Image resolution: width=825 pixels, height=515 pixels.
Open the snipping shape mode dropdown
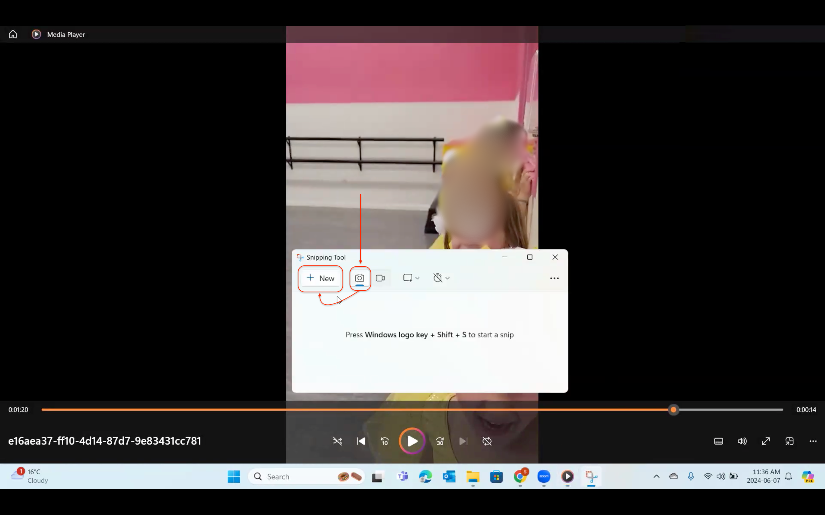tap(411, 278)
